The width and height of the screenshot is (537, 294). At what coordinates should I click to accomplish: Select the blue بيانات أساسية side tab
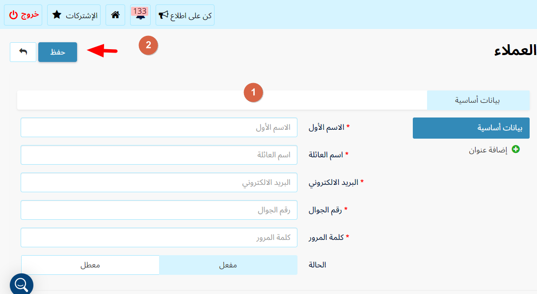click(471, 128)
